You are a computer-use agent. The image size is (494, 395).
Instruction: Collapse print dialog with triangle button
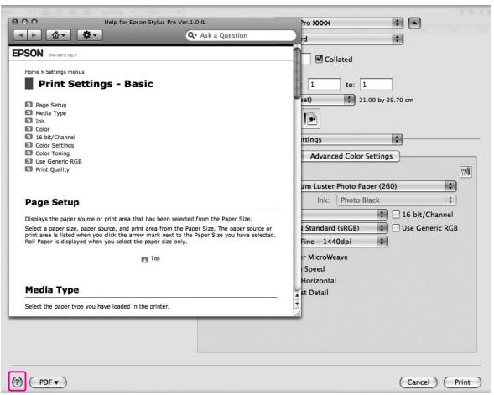pos(414,23)
